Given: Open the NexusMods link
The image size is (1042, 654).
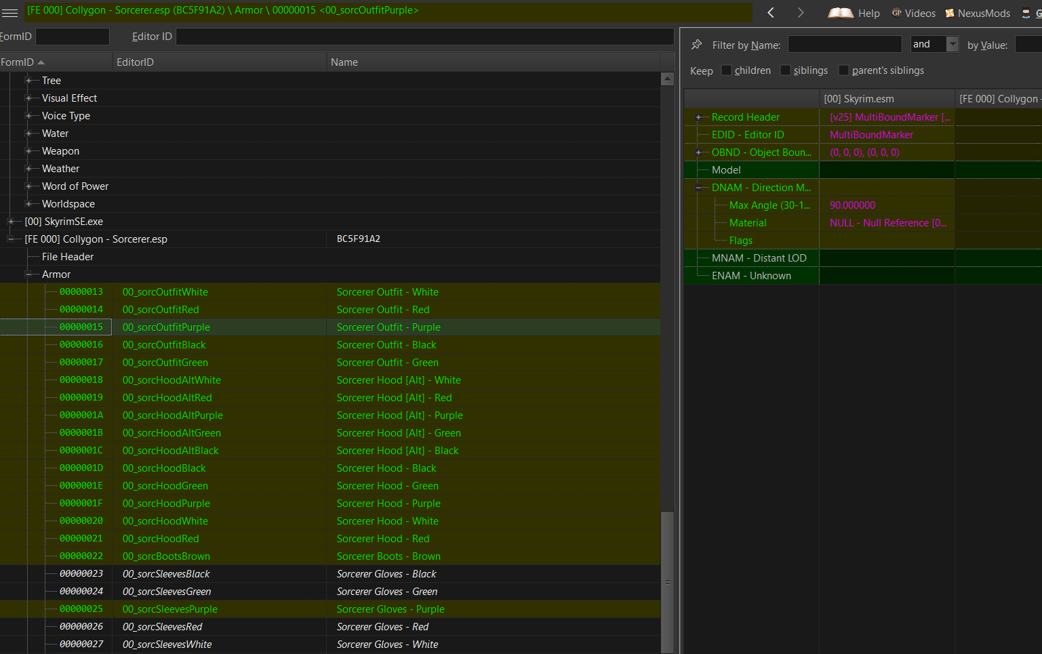Looking at the screenshot, I should 978,14.
